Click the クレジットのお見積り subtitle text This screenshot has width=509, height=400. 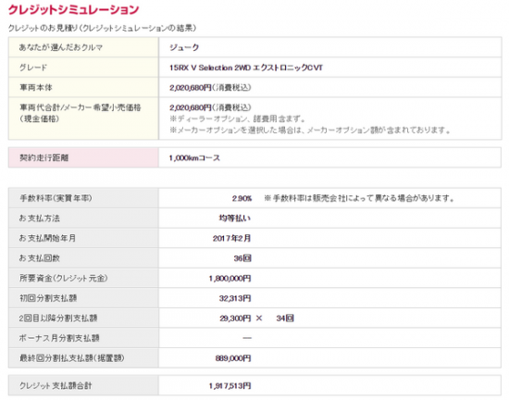pos(102,28)
